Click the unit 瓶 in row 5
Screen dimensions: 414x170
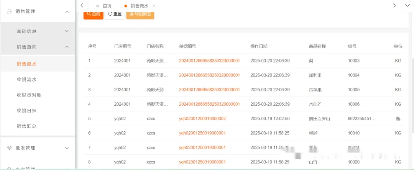point(398,119)
